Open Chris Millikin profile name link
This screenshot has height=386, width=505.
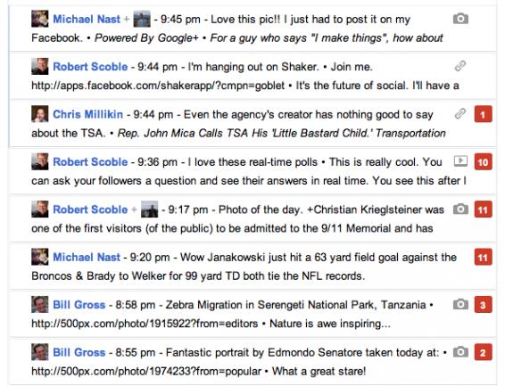pyautogui.click(x=87, y=114)
